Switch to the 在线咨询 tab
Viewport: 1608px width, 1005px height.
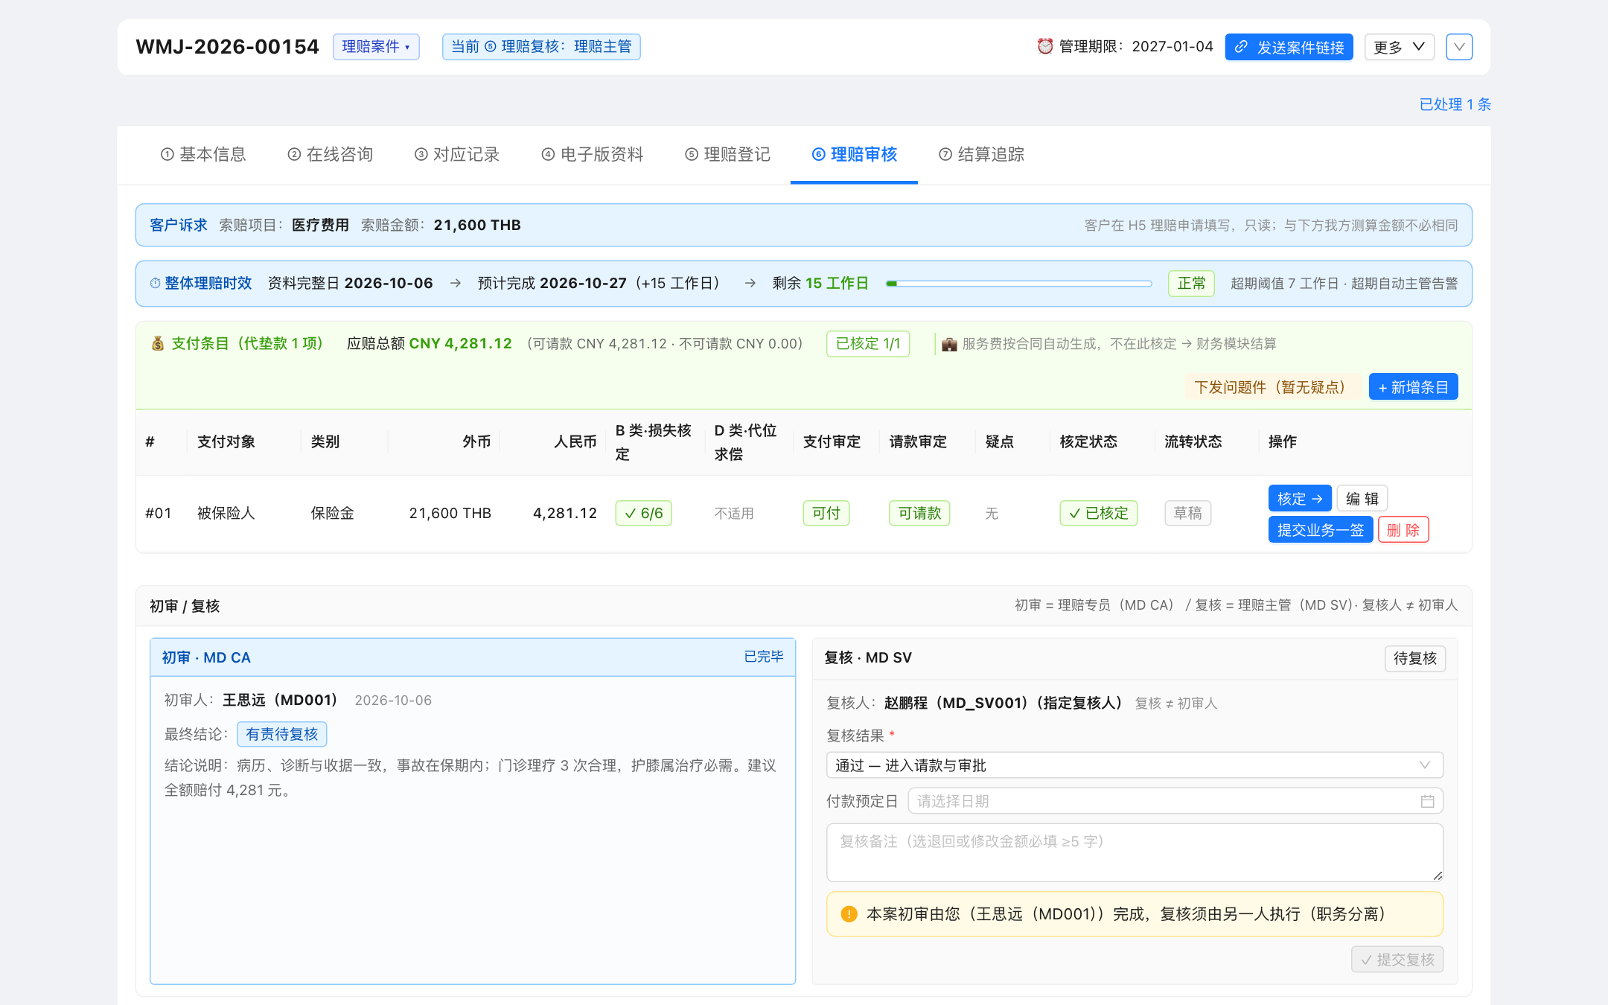pos(330,154)
